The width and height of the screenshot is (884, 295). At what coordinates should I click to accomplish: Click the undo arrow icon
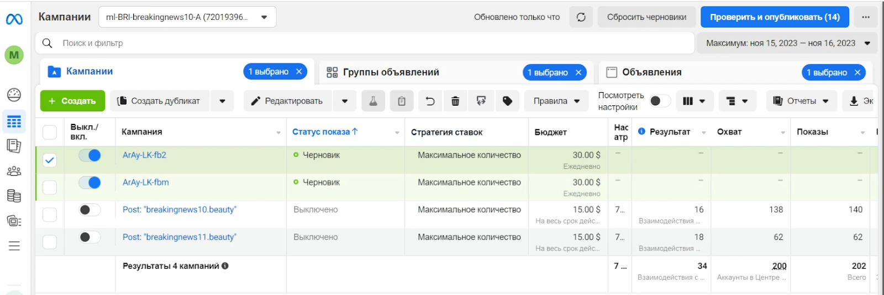[x=430, y=101]
